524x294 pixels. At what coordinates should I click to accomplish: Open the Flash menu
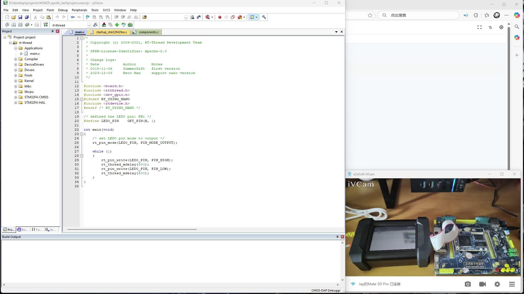point(50,10)
